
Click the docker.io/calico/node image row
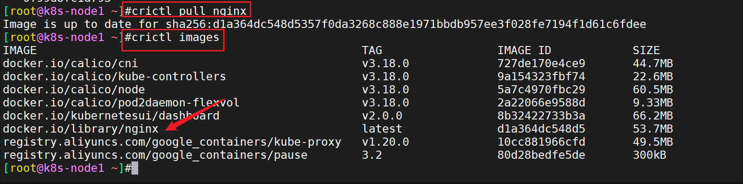[338, 90]
